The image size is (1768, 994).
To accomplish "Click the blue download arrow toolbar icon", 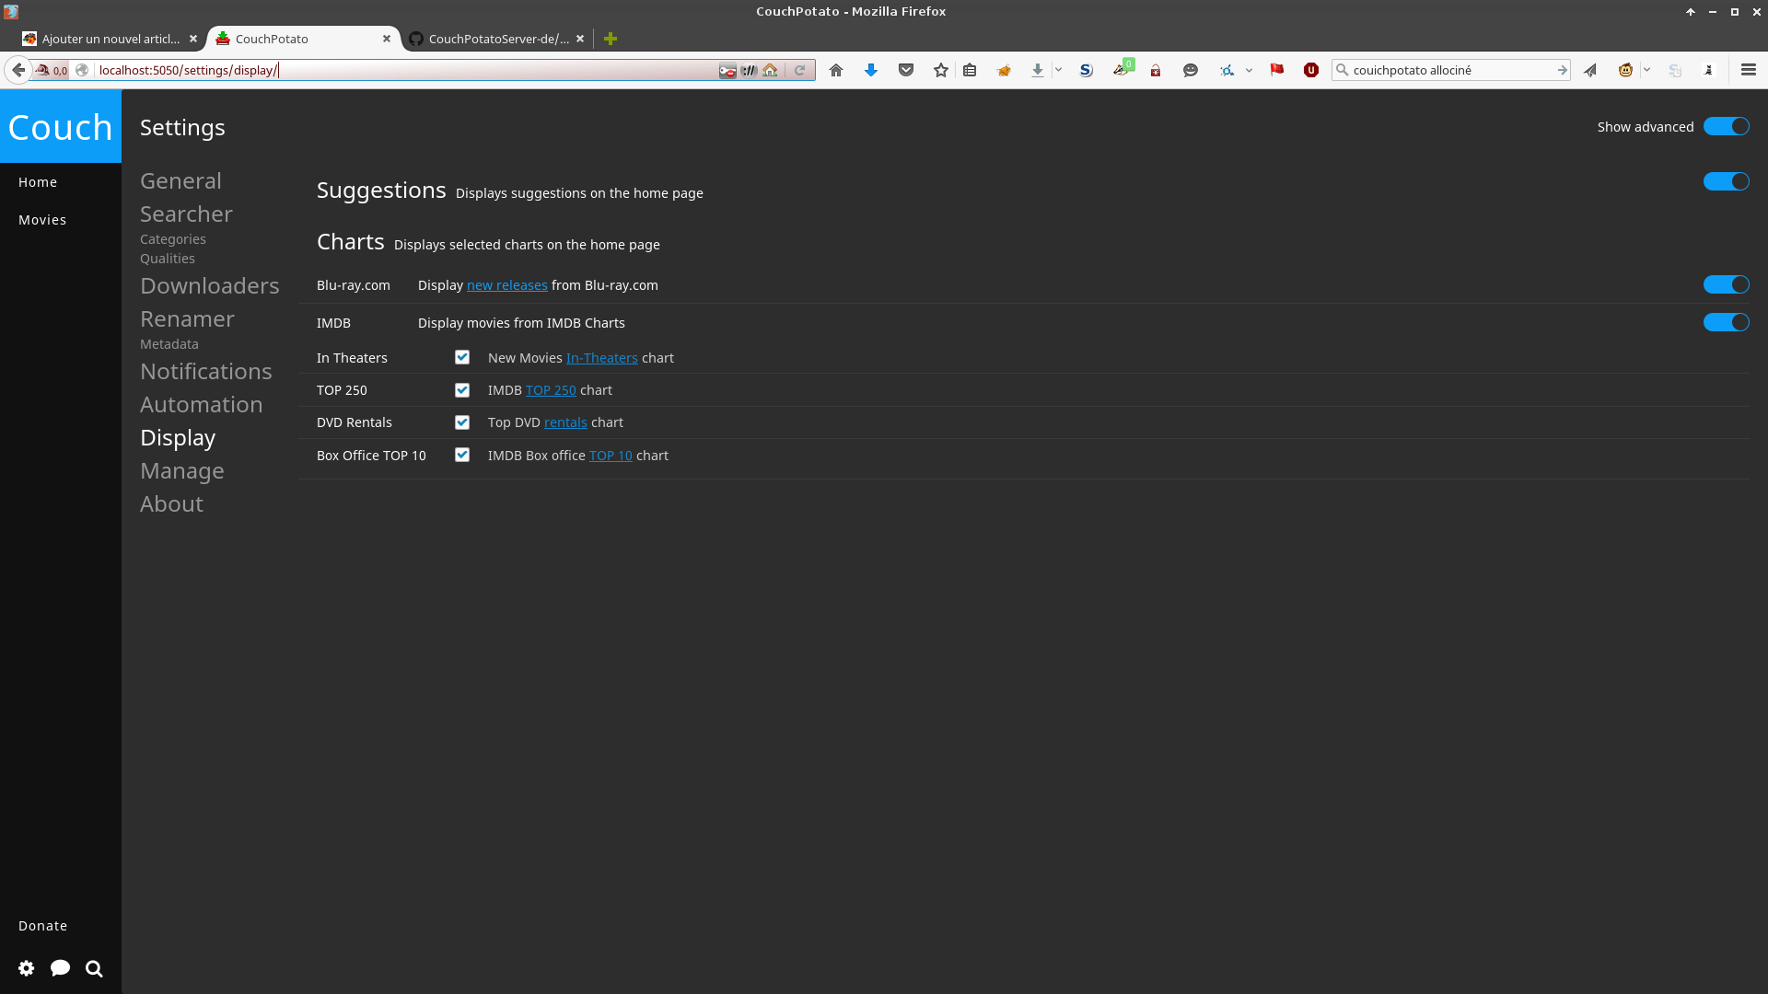I will coord(871,70).
